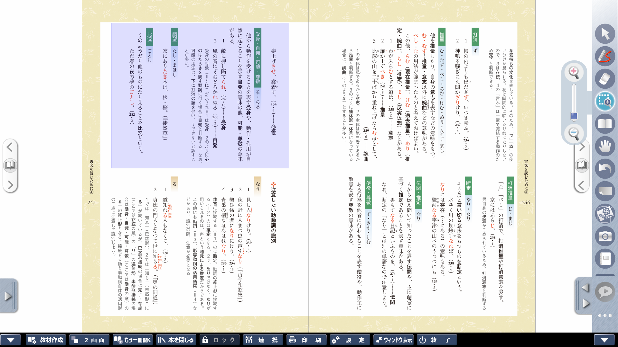Select the hand pan tool
The width and height of the screenshot is (618, 347).
(x=605, y=147)
